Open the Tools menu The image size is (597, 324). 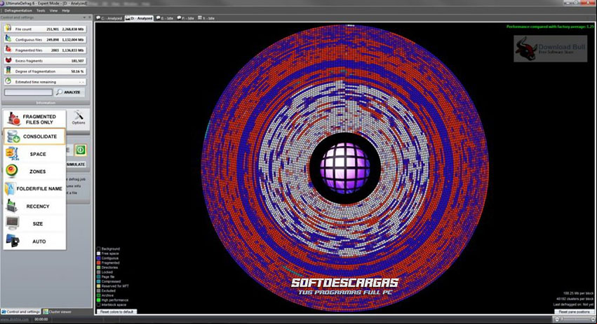coord(41,10)
